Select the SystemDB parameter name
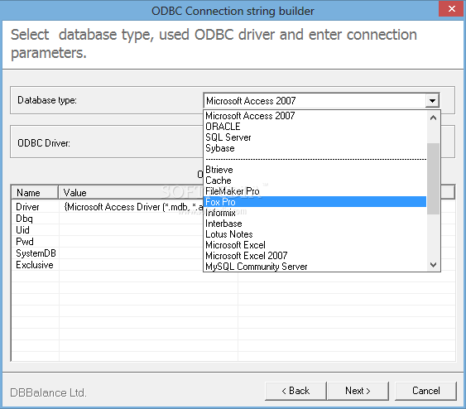This screenshot has height=409, width=466. (x=36, y=253)
